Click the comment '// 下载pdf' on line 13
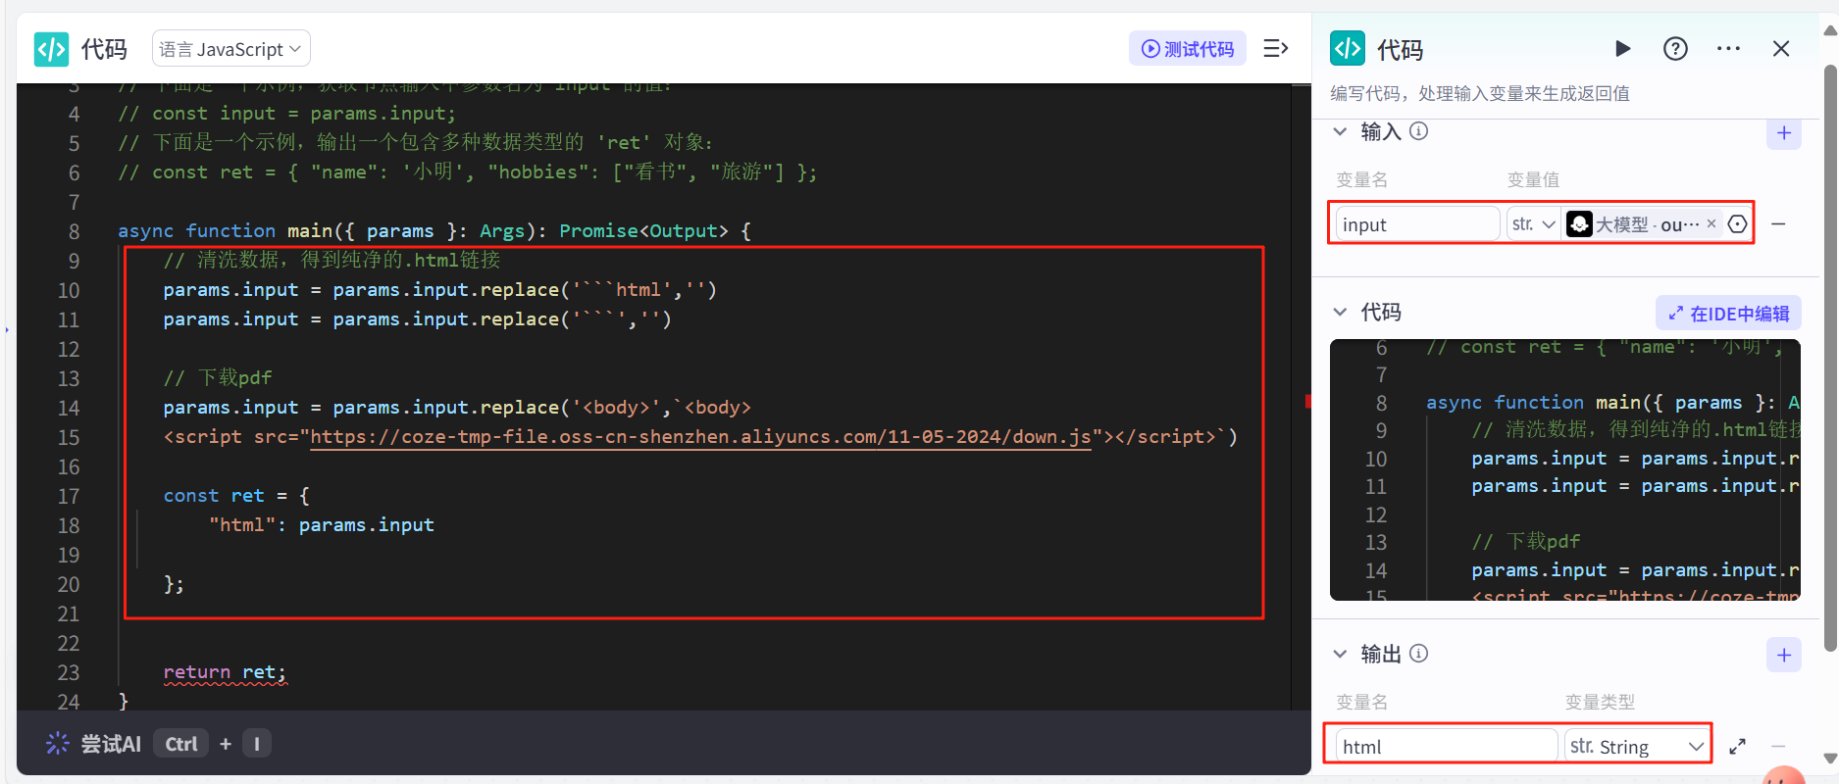Viewport: 1839px width, 784px height. click(218, 378)
